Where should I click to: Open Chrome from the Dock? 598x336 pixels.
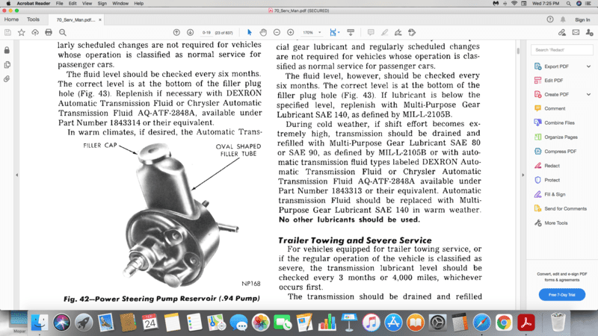[504, 322]
